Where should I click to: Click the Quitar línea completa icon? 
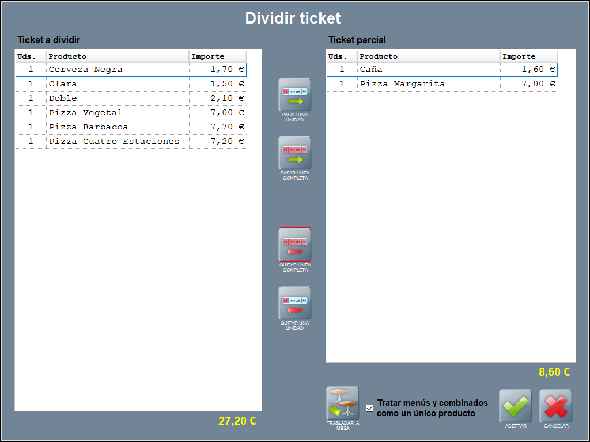pyautogui.click(x=294, y=245)
